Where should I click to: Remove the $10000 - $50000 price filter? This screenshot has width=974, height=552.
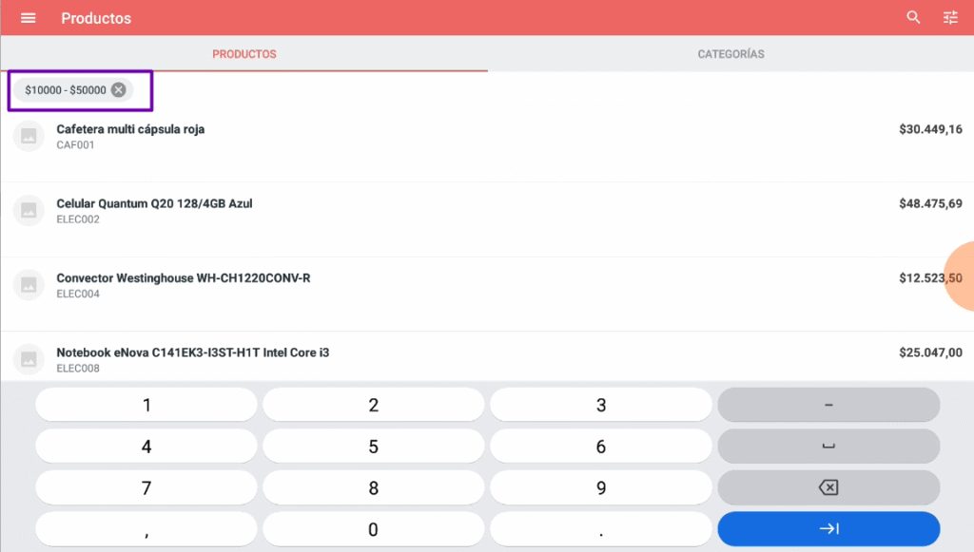tap(118, 90)
